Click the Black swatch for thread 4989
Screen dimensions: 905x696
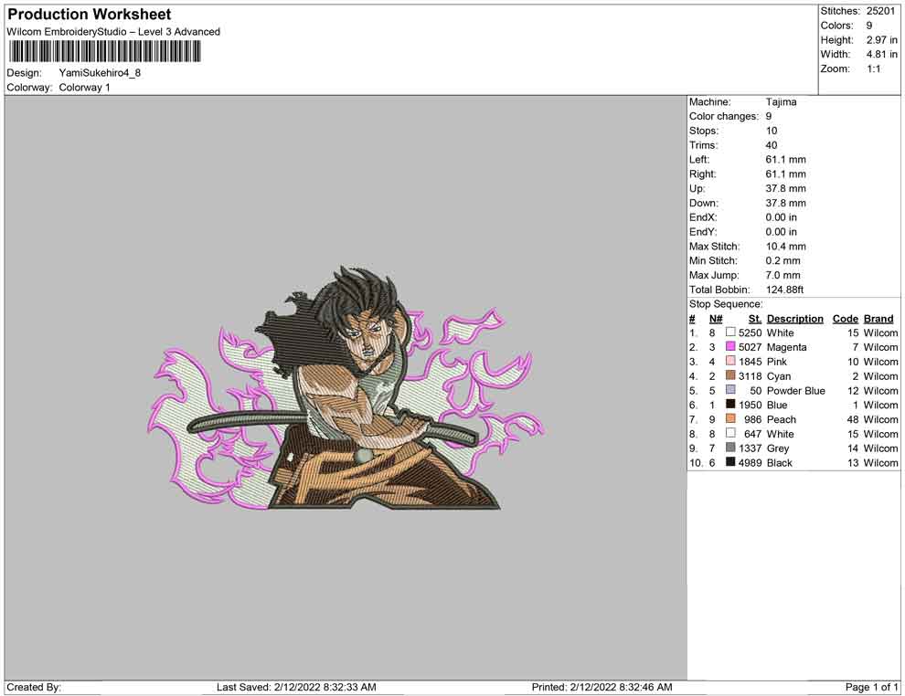click(x=730, y=462)
